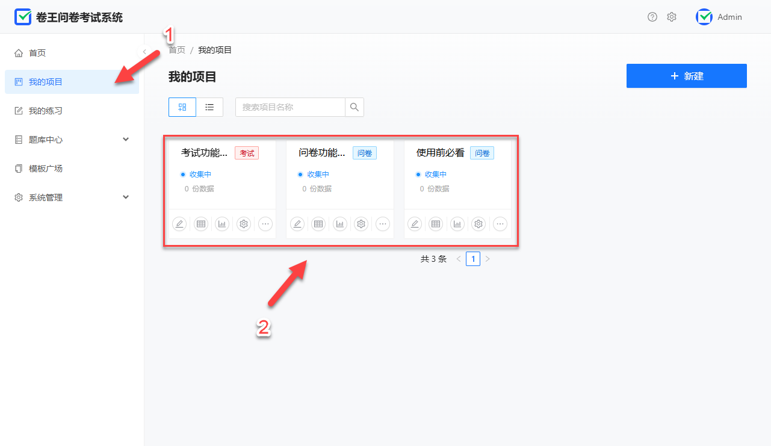This screenshot has height=446, width=771.
Task: Click the edit pencil icon on 问卷功能 card
Action: 297,224
